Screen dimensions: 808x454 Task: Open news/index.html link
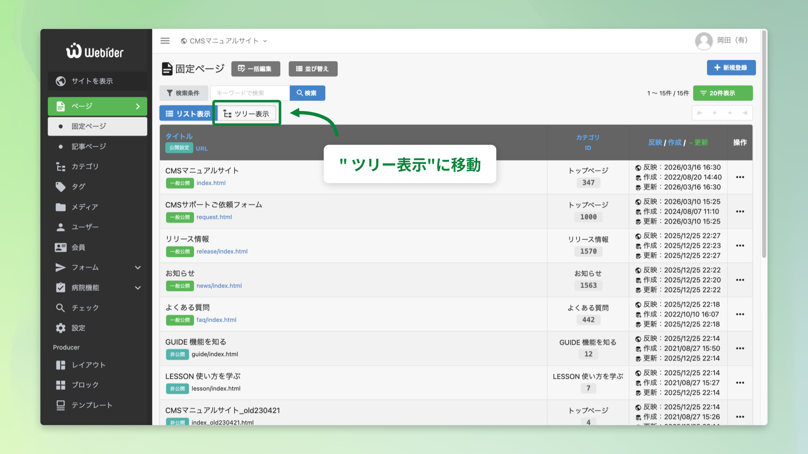tap(219, 286)
